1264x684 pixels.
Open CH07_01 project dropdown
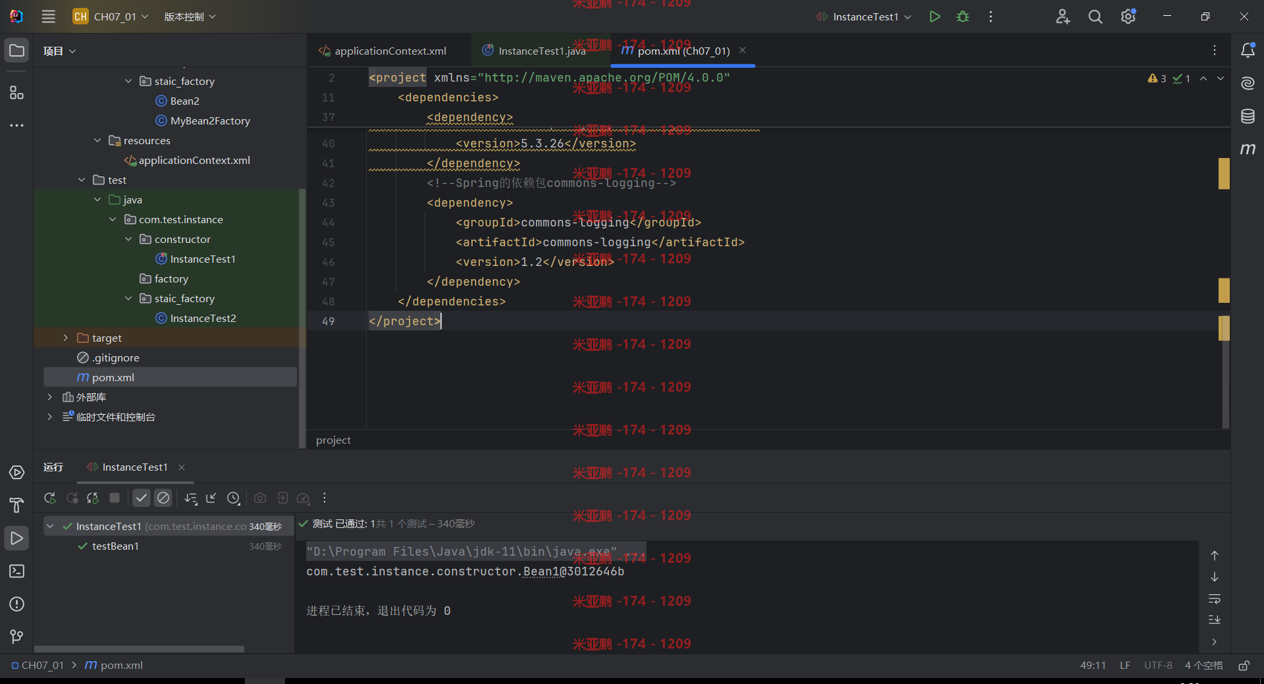pos(111,16)
